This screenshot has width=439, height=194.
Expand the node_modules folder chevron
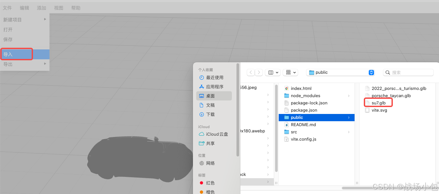coord(349,96)
